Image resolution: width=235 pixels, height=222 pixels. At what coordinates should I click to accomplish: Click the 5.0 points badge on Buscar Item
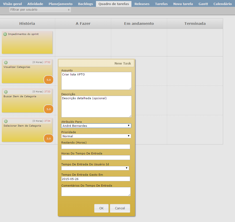click(49, 109)
